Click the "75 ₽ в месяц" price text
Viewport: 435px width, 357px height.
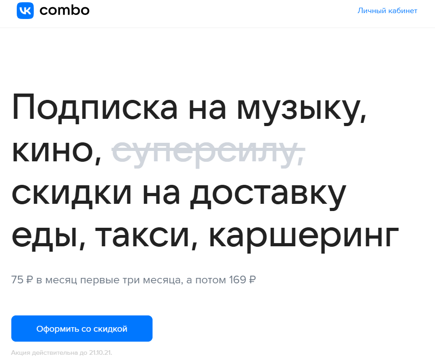tap(44, 280)
